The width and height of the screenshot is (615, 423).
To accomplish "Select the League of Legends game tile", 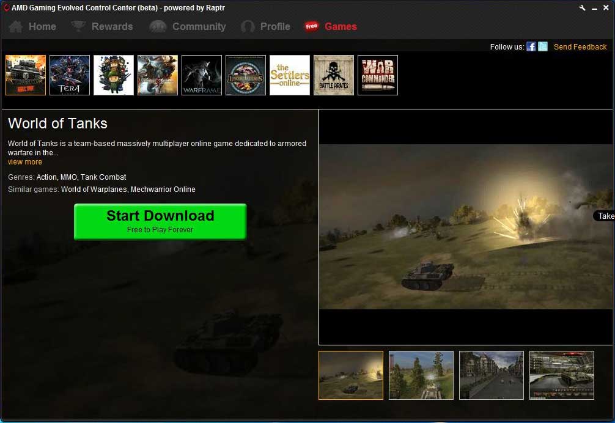I will 246,75.
